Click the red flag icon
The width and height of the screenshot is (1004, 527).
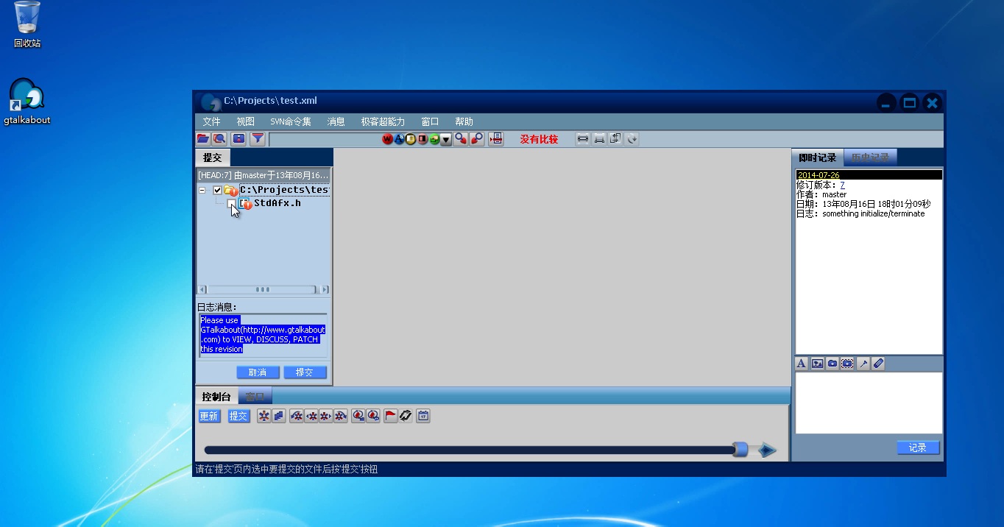(390, 416)
